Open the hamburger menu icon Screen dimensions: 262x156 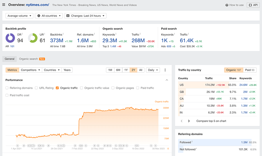tap(4, 5)
